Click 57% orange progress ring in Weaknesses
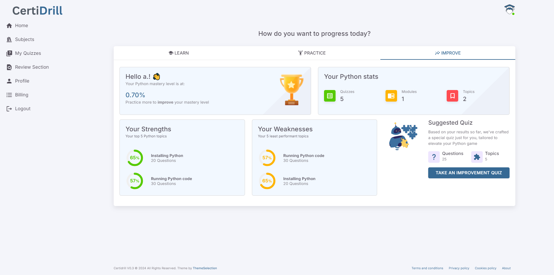Image resolution: width=554 pixels, height=275 pixels. click(x=267, y=158)
